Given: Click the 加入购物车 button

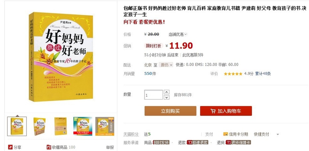Looking at the screenshot, I should (x=226, y=111).
